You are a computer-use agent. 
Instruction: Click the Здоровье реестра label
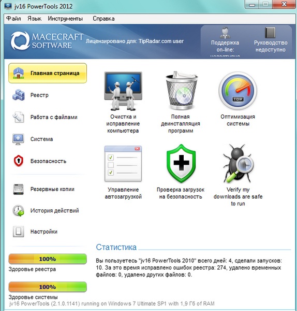[x=32, y=269]
